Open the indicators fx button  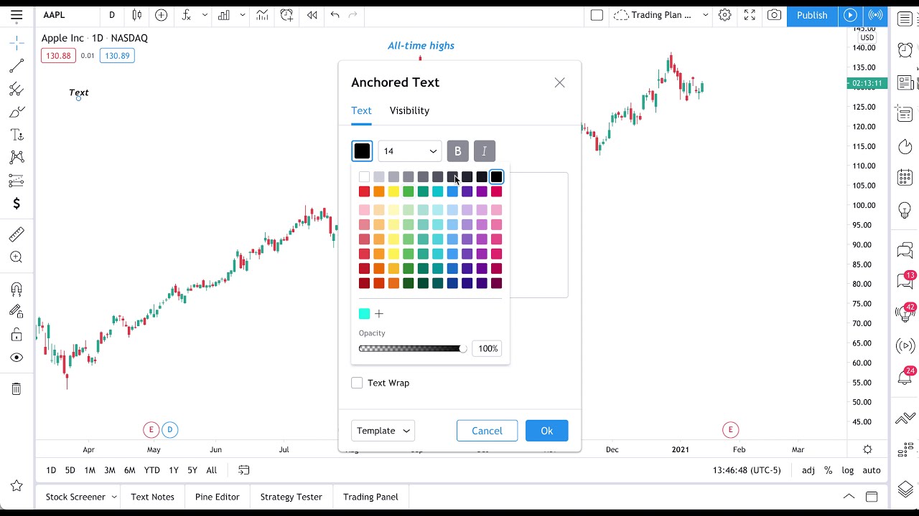coord(186,15)
